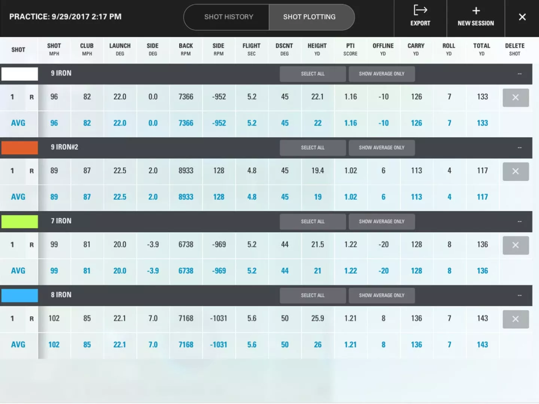
Task: Collapse the 9 Iron#2 group section
Action: pos(520,148)
